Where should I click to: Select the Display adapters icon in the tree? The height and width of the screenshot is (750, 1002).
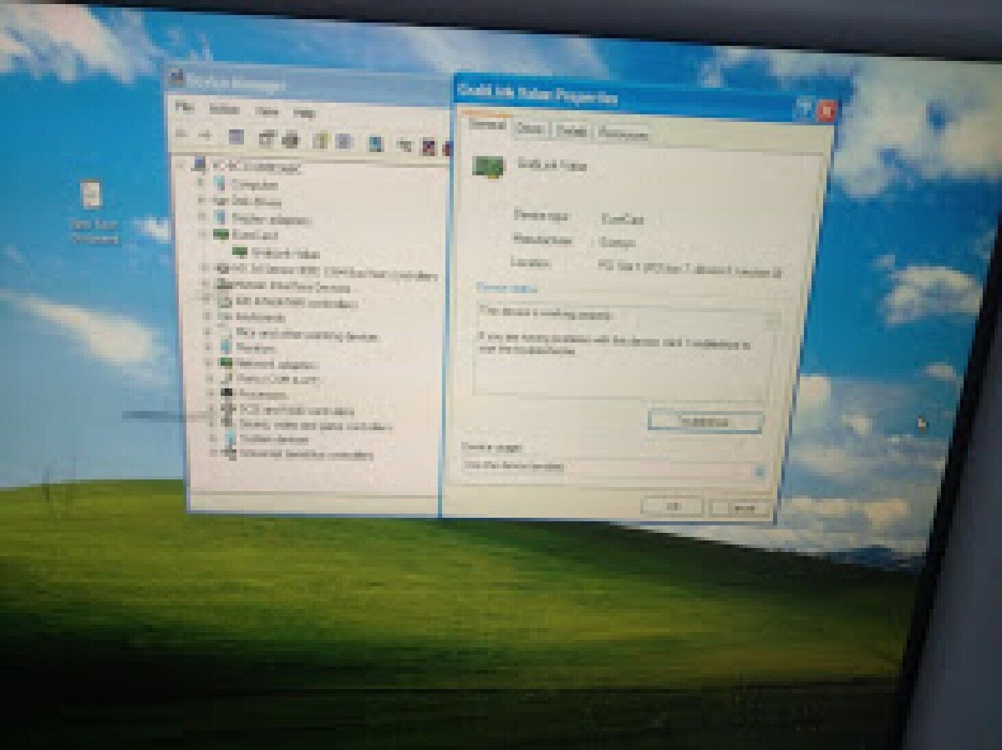tap(219, 218)
